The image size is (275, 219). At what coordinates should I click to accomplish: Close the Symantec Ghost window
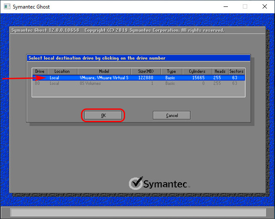point(265,6)
